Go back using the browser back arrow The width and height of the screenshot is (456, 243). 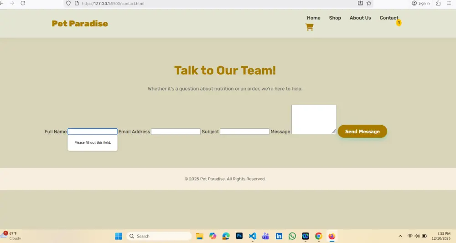tap(2, 3)
